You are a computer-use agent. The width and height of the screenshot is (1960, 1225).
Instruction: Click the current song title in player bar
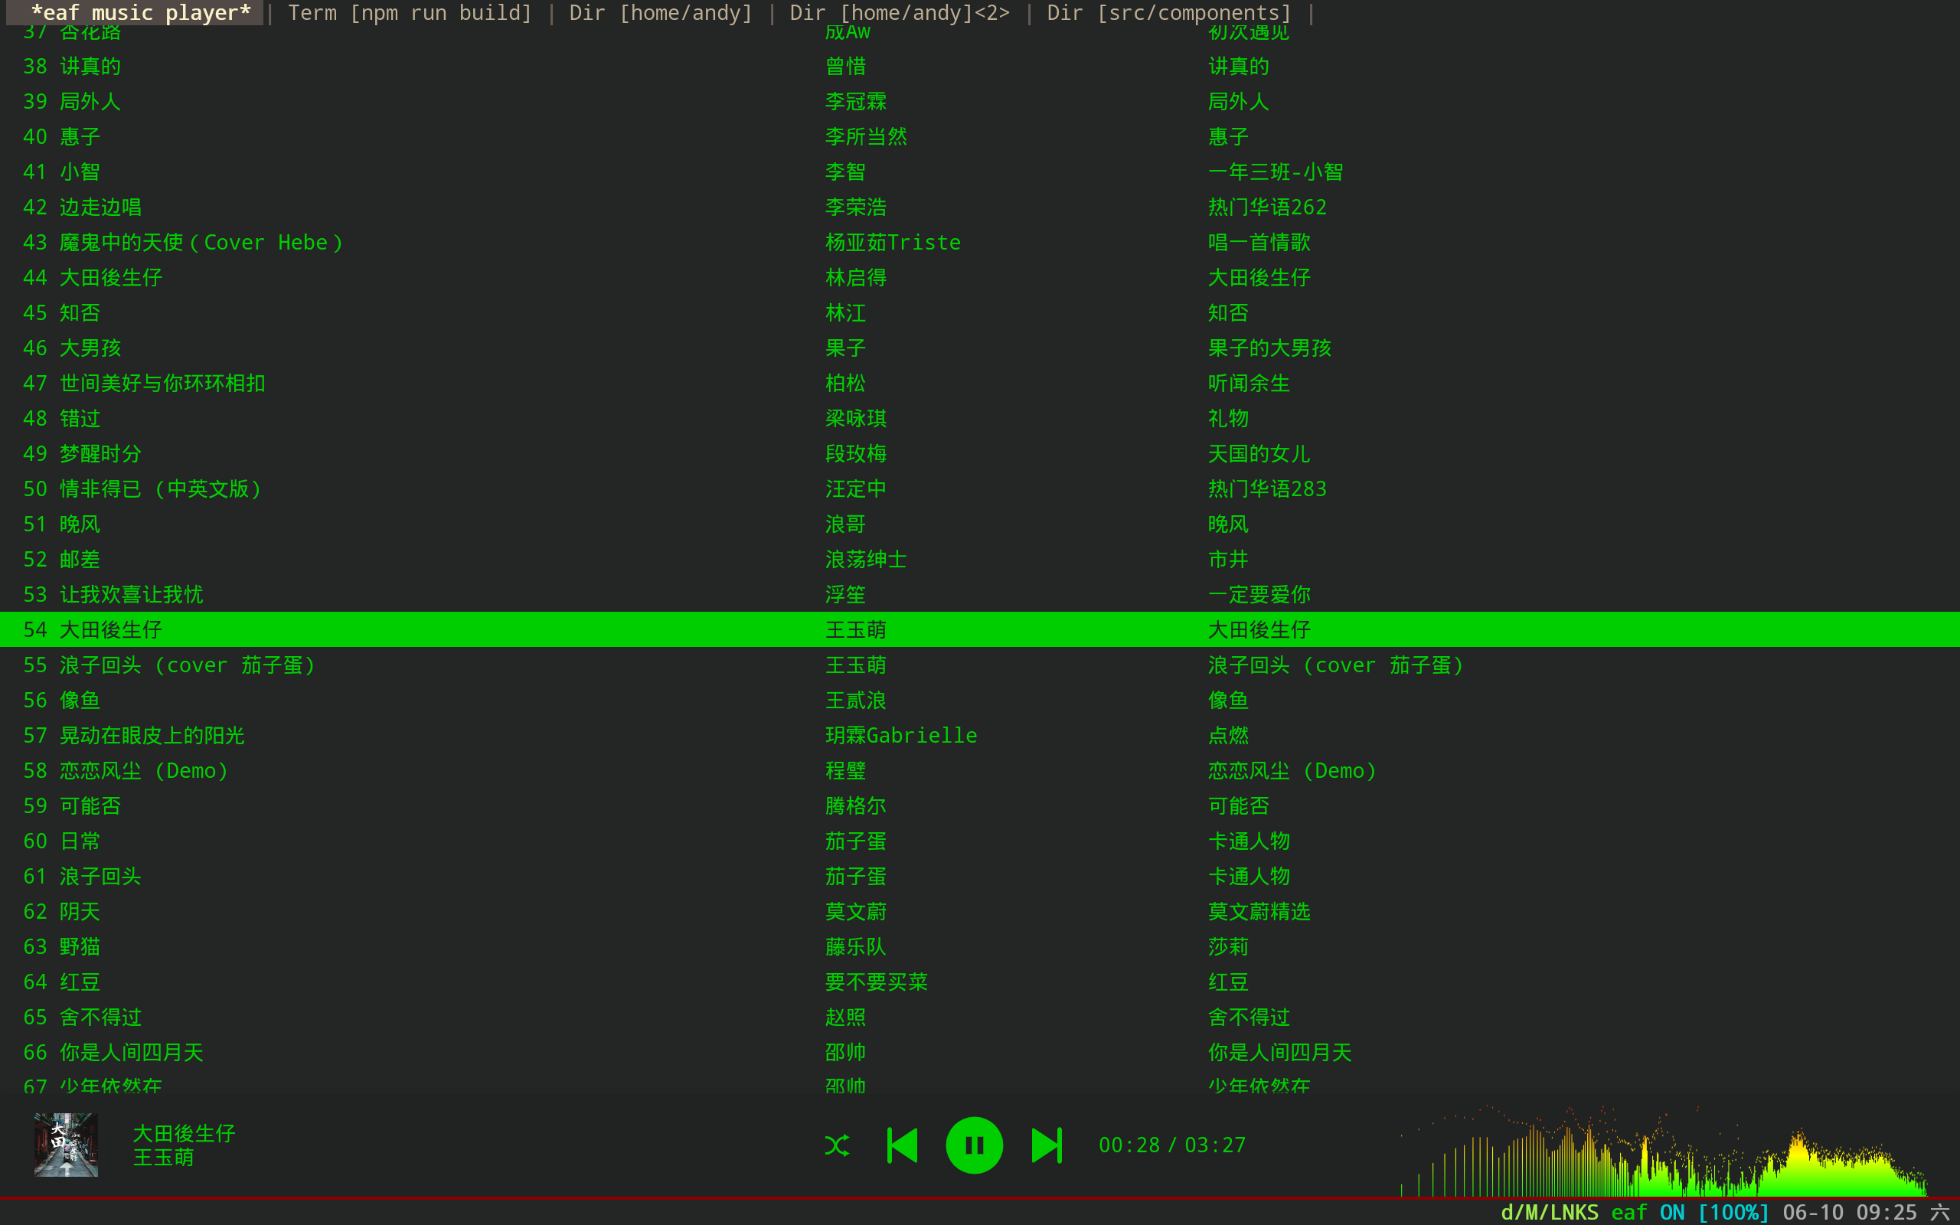pos(184,1132)
